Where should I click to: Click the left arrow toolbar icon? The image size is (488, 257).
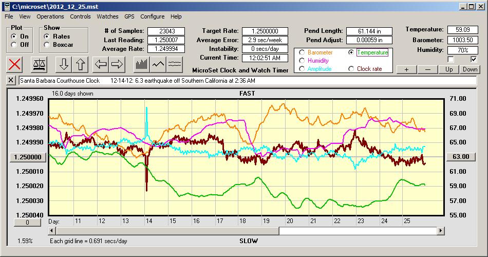[101, 64]
